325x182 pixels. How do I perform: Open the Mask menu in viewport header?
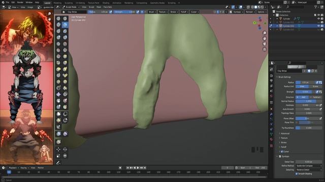point(99,7)
